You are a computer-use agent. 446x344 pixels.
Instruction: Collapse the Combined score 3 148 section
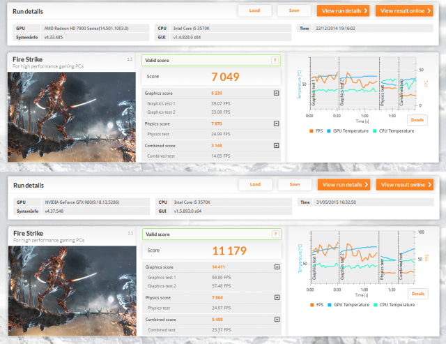[x=276, y=145]
